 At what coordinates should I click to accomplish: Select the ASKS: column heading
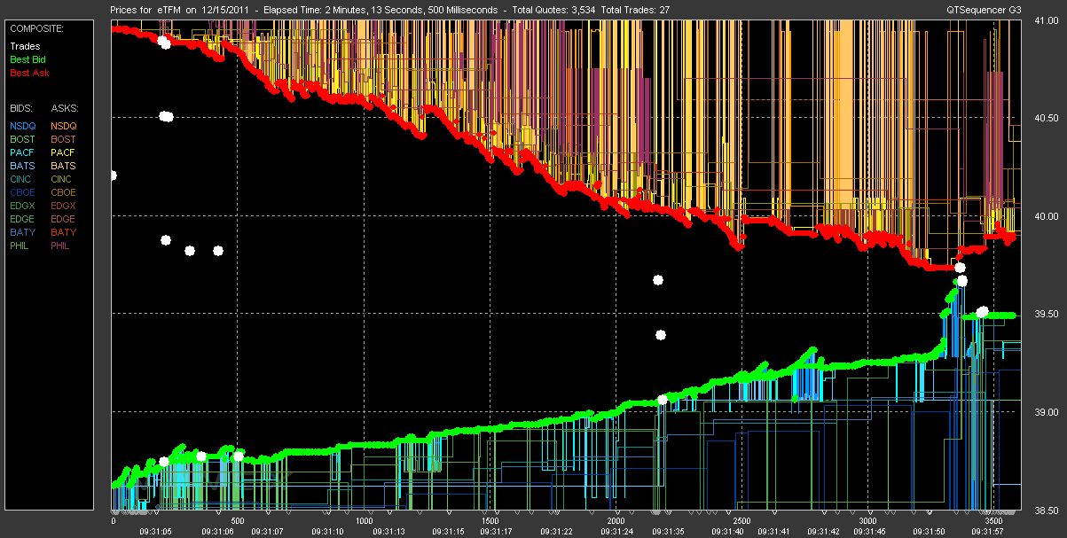pyautogui.click(x=65, y=107)
